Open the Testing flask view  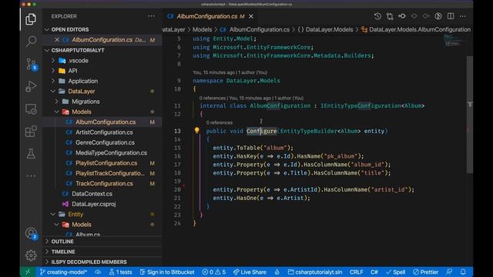click(x=31, y=154)
